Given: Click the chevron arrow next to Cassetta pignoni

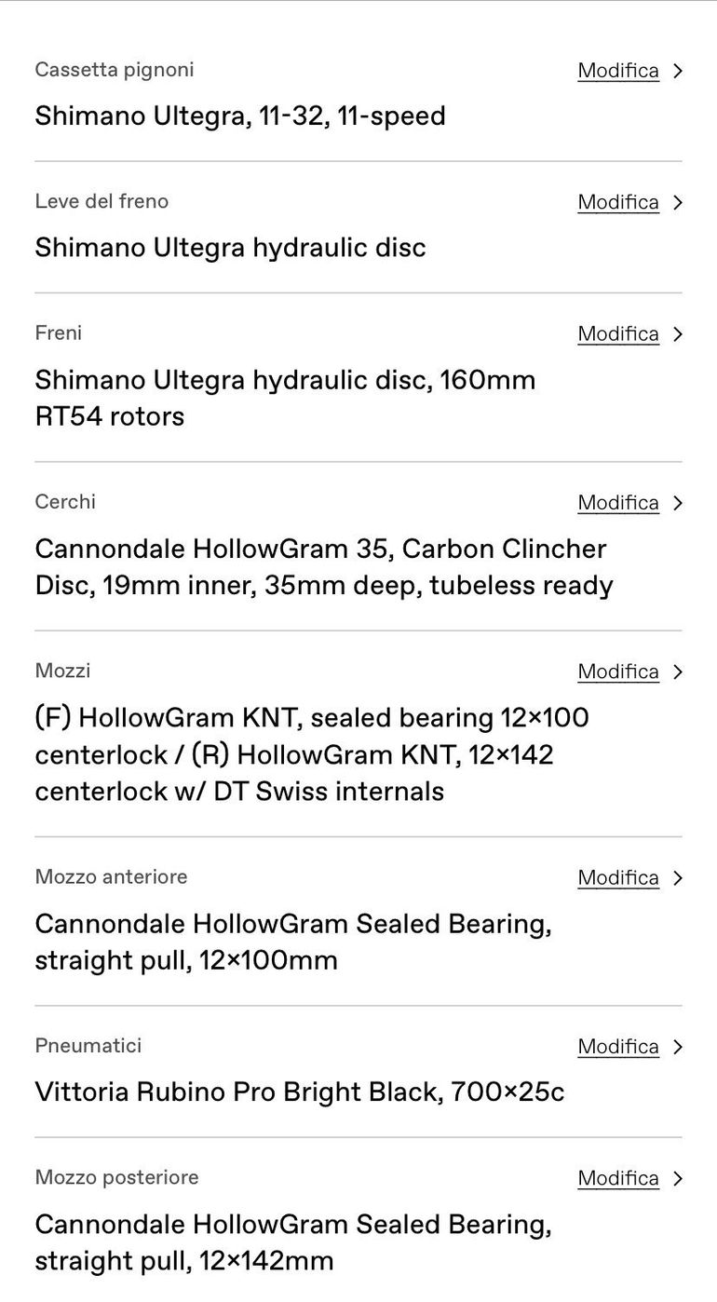Looking at the screenshot, I should (678, 71).
